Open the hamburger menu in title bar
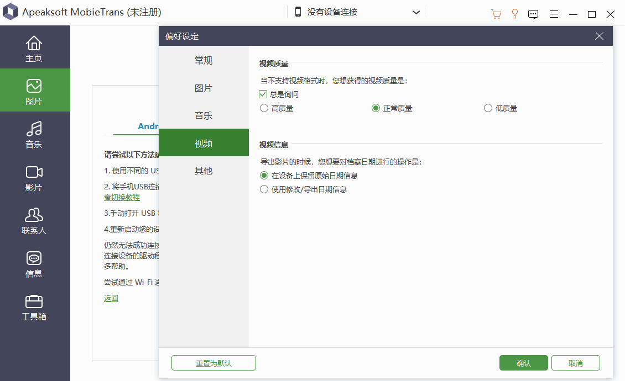 click(x=554, y=14)
